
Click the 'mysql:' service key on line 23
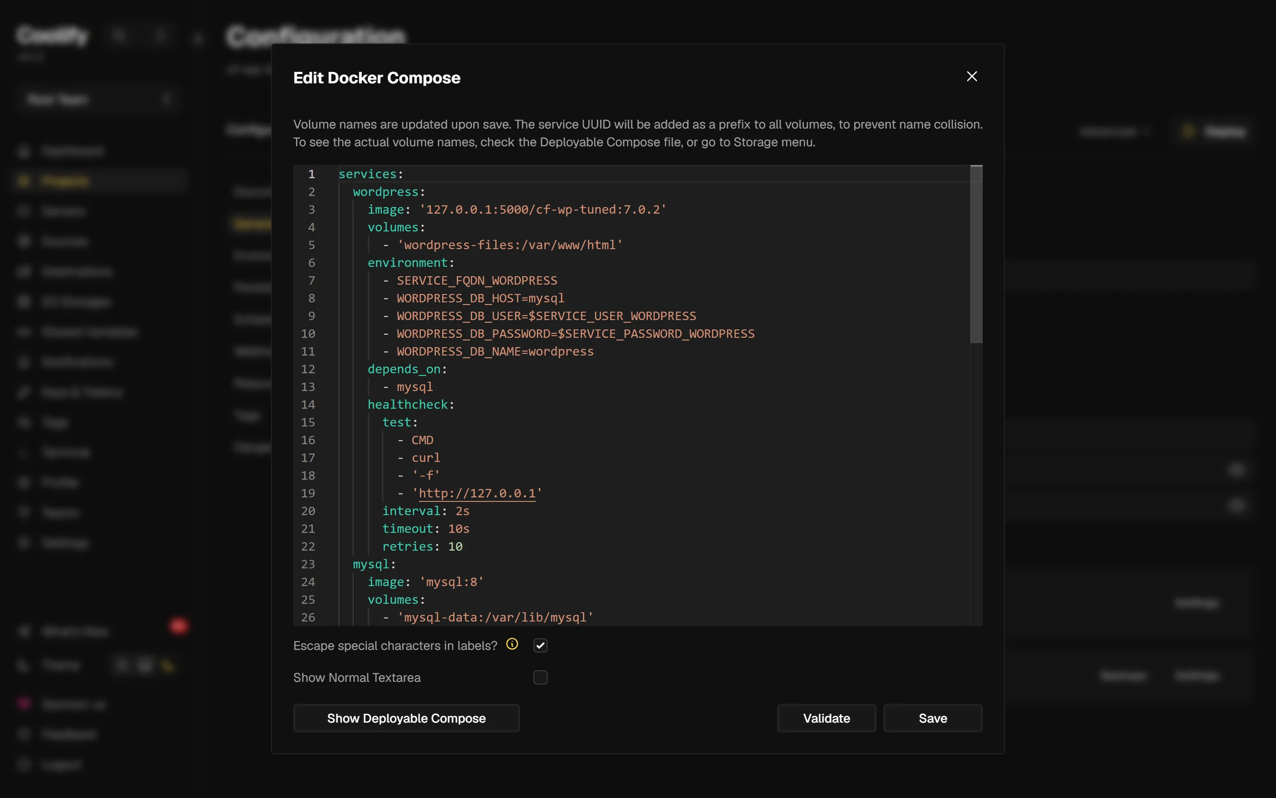(374, 564)
